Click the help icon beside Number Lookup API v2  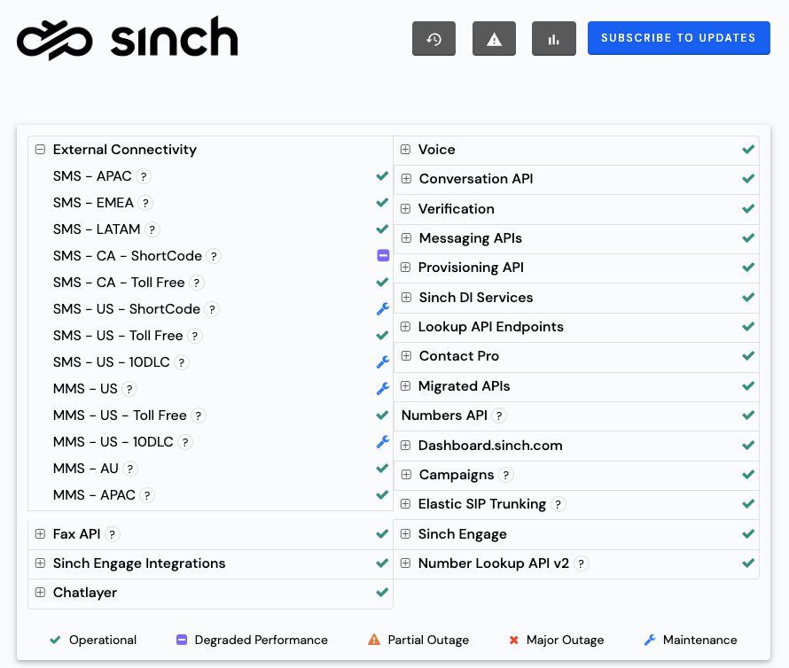(x=582, y=563)
